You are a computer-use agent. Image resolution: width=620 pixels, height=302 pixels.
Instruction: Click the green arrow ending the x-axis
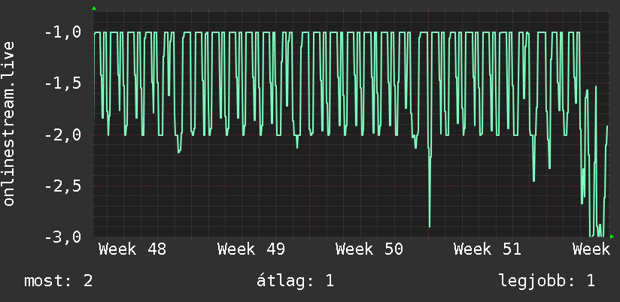pyautogui.click(x=612, y=237)
